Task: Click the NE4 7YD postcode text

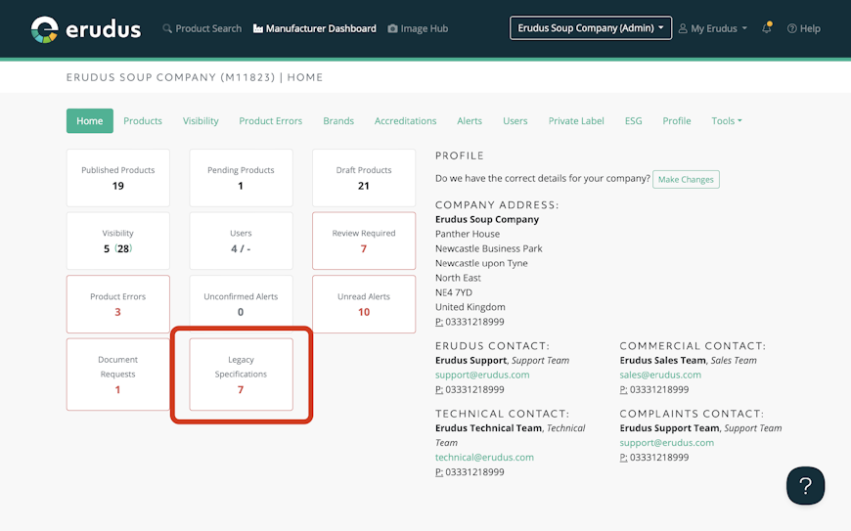Action: pos(454,292)
